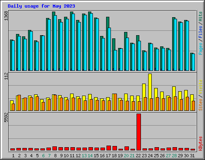Click the green weekend day label 7

[49, 156]
